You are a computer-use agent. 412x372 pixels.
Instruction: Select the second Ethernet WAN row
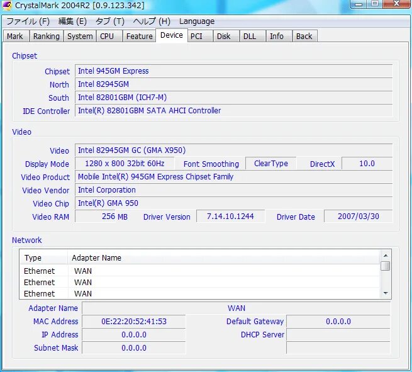199,282
